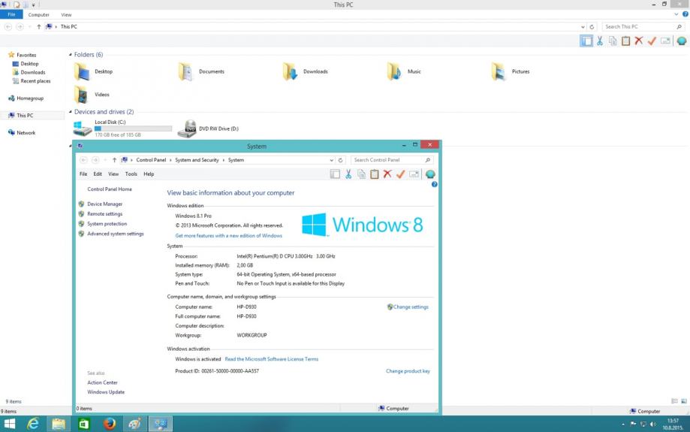Click the Copy icon in System window toolbar
This screenshot has height=432, width=690.
coord(361,174)
